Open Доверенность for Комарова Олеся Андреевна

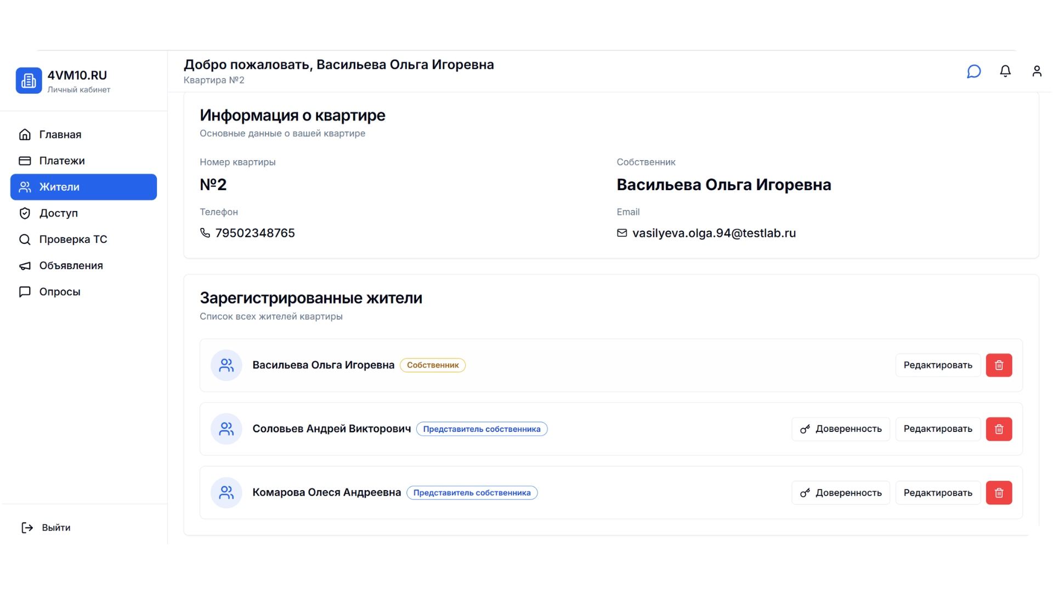(840, 492)
